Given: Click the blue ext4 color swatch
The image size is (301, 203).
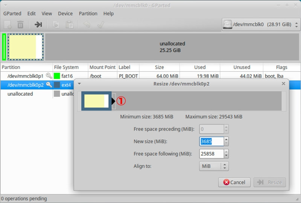Looking at the screenshot, I should (57, 85).
